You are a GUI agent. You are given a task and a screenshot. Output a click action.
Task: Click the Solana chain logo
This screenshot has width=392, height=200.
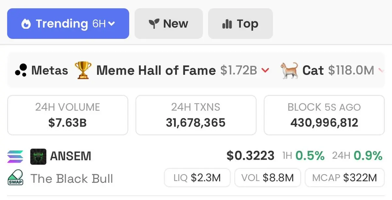tap(15, 156)
